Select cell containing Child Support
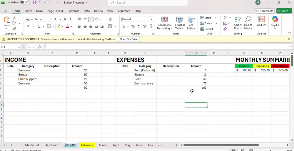Image resolution: width=294 pixels, height=151 pixels. [x=28, y=79]
